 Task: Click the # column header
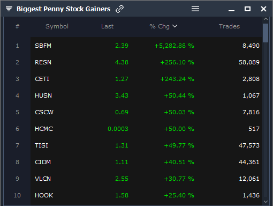pyautogui.click(x=17, y=26)
